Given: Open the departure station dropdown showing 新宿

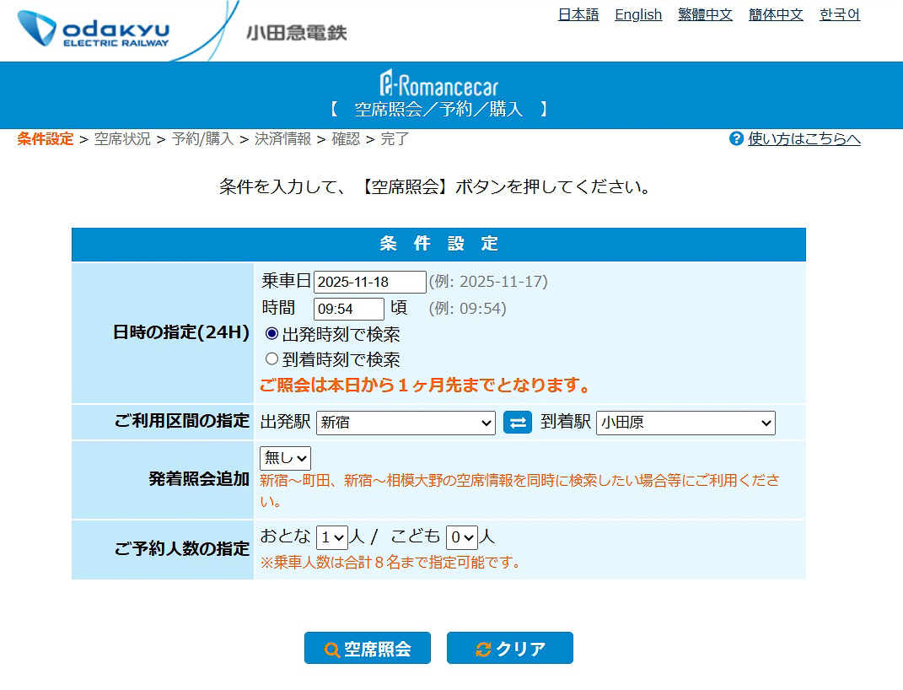Looking at the screenshot, I should tap(405, 423).
